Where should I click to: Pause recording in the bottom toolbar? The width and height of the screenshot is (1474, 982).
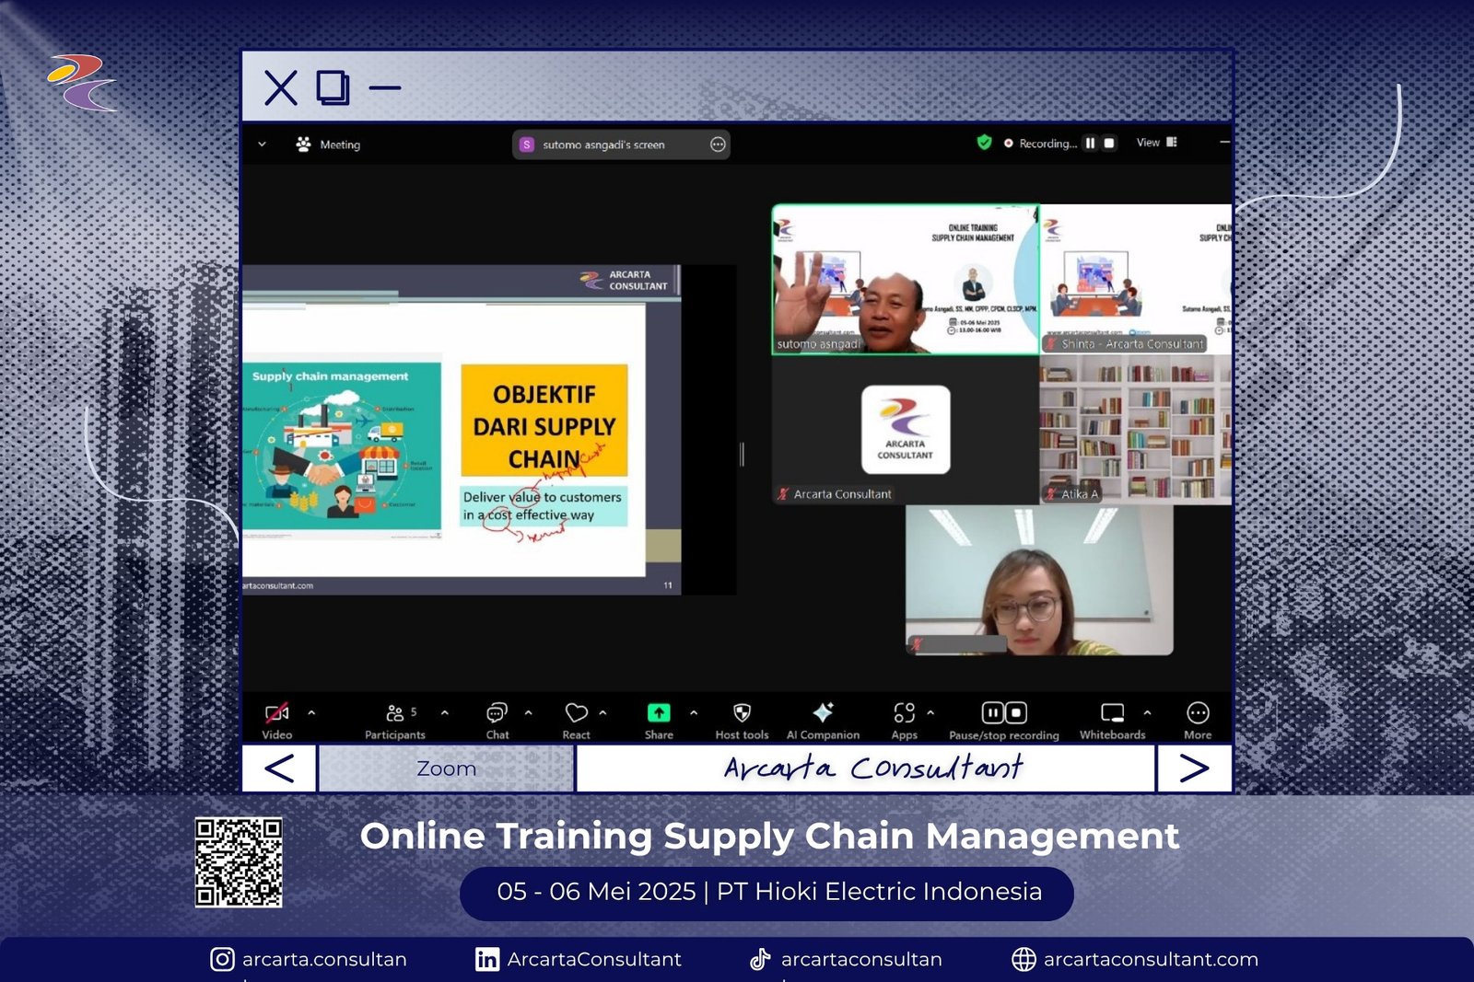click(x=992, y=713)
